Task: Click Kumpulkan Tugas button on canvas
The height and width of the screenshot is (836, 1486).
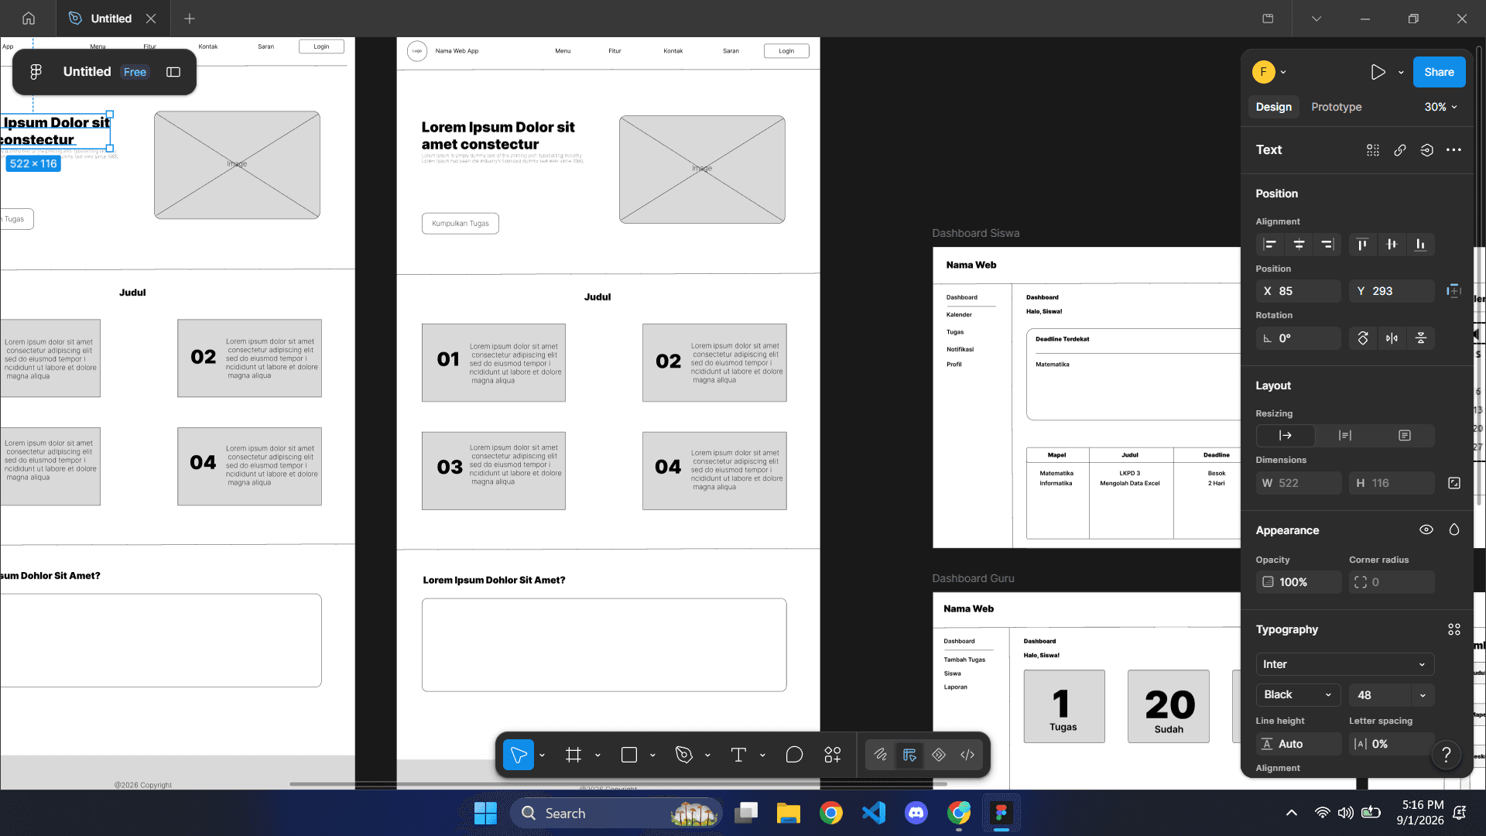Action: pos(461,224)
